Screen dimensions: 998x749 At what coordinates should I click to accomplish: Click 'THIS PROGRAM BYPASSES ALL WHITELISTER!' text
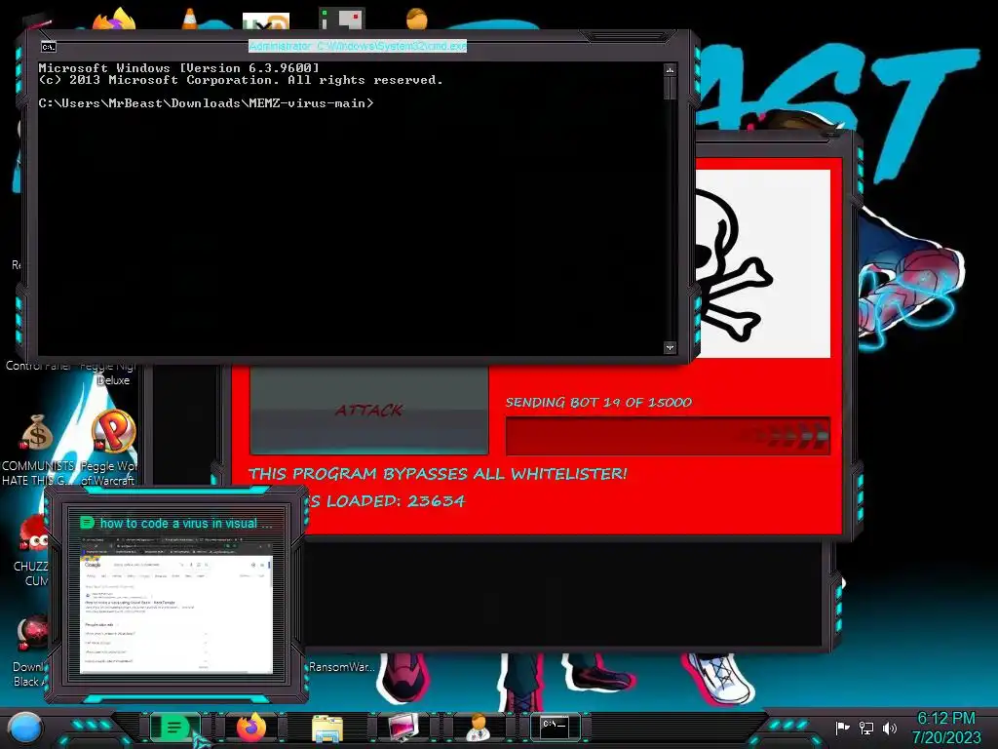(438, 474)
